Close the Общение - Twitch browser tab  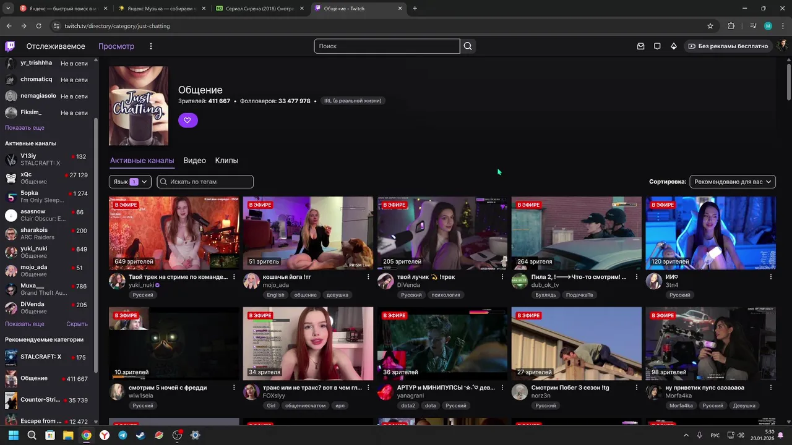[x=400, y=9]
